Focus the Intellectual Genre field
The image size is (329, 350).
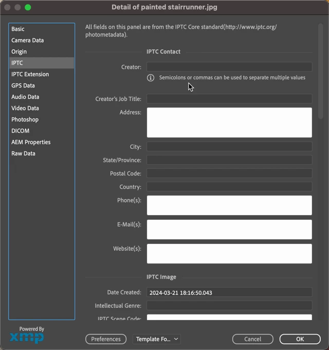pyautogui.click(x=229, y=305)
